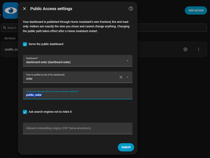Click the search magnifier icon
The width and height of the screenshot is (210, 158).
click(5, 28)
